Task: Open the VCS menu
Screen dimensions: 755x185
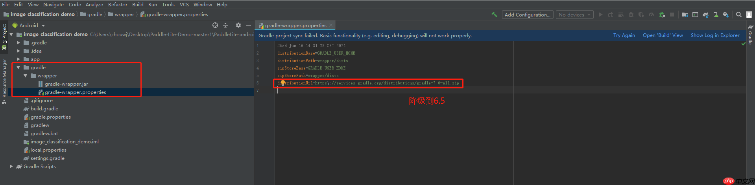Action: [x=184, y=4]
